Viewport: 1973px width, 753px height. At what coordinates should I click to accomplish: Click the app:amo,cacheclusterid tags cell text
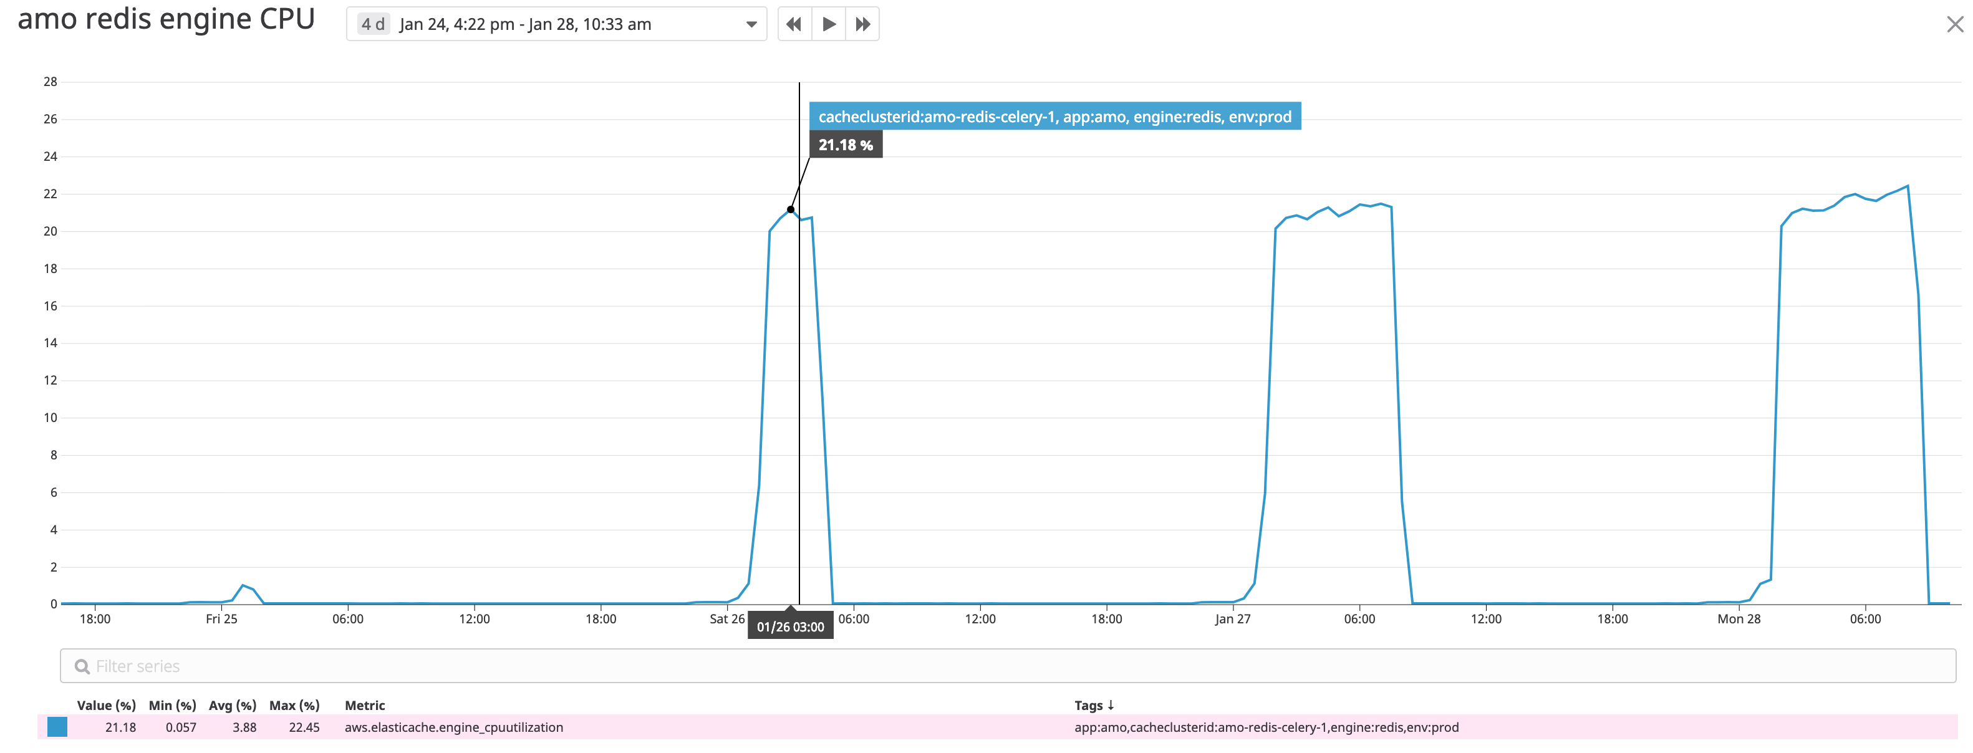(x=1266, y=727)
